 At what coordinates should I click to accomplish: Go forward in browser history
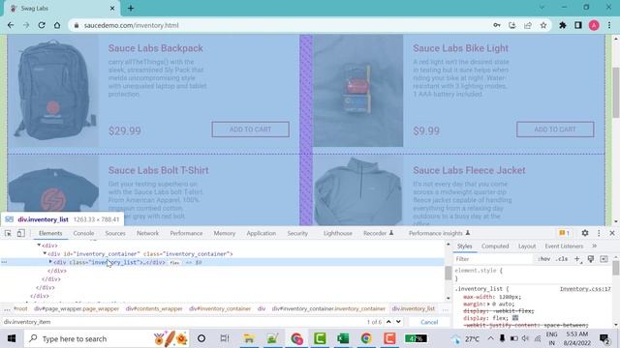point(26,25)
